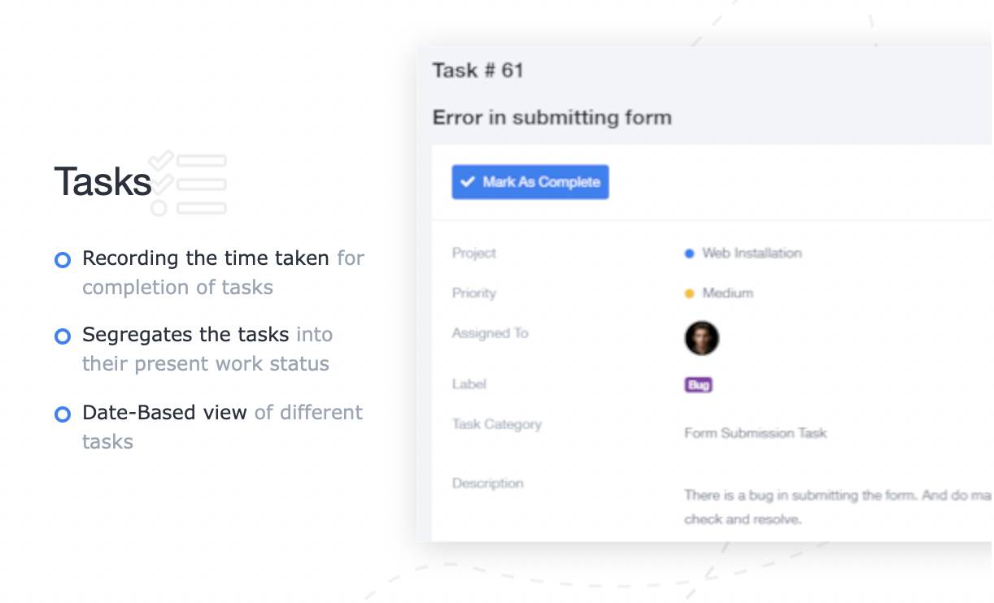994x603 pixels.
Task: Click the bullet circle beside Segregates the tasks
Action: coord(63,336)
